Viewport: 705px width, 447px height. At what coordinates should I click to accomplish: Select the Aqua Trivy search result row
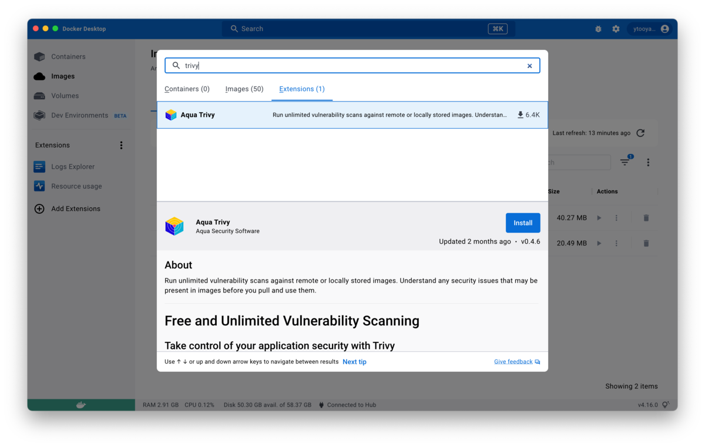pyautogui.click(x=352, y=115)
